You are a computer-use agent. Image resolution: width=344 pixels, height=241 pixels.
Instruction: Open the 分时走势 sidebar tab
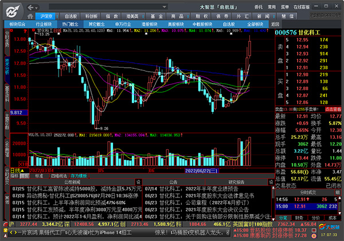point(7,42)
